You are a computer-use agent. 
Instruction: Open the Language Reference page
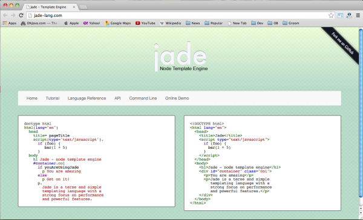tap(87, 99)
